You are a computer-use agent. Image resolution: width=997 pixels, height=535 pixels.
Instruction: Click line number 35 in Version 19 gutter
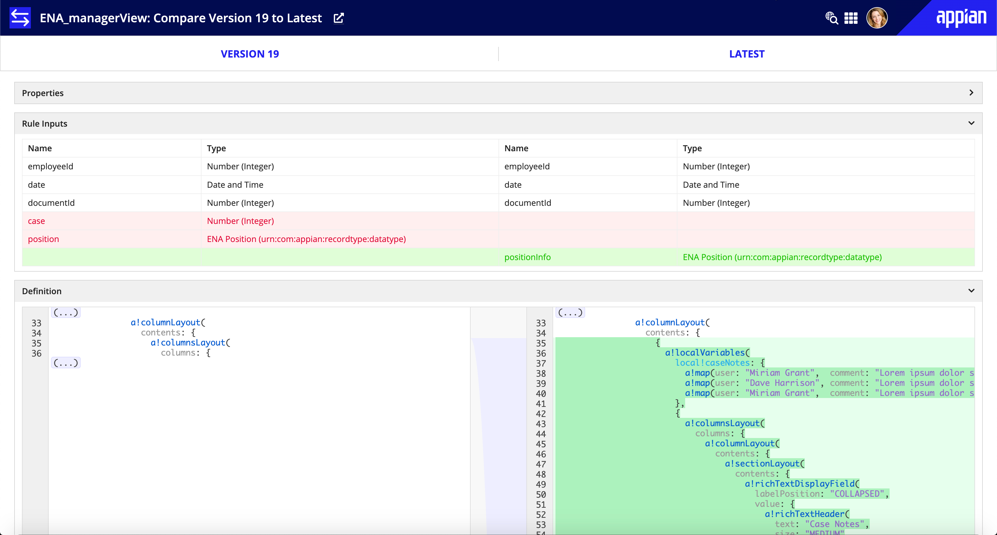point(36,343)
